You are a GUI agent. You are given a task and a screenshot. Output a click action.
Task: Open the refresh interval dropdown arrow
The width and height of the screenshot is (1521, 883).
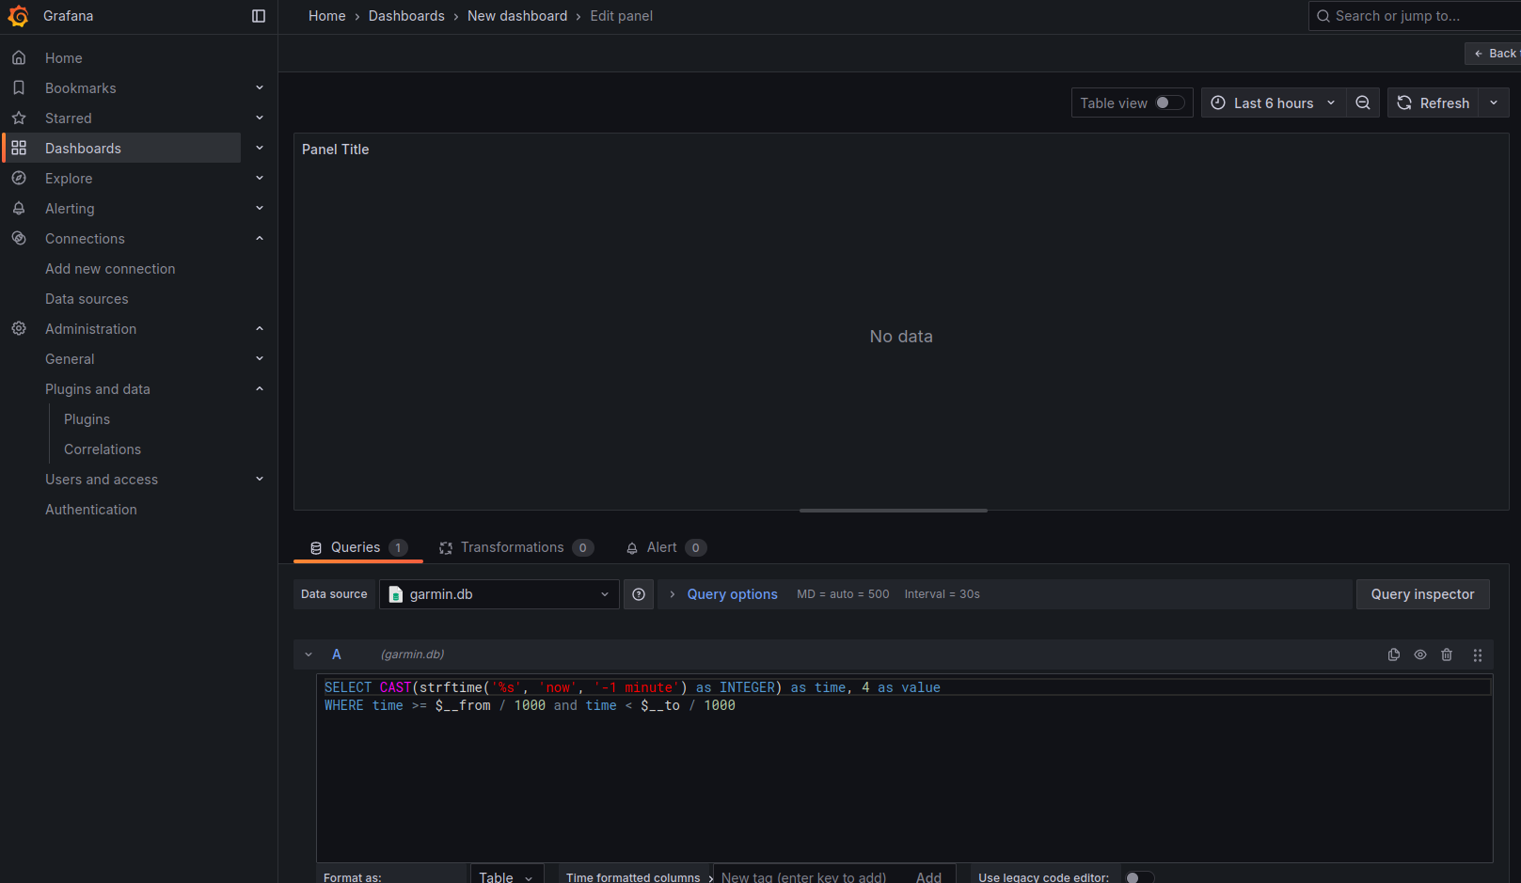click(1494, 103)
